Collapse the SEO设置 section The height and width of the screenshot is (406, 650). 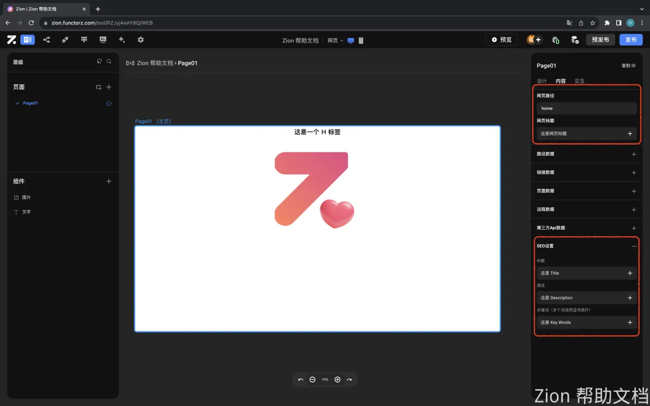tap(634, 246)
